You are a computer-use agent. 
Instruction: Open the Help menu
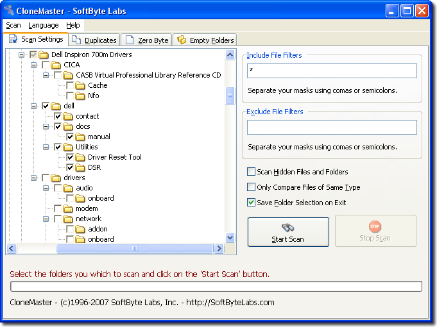pos(73,26)
